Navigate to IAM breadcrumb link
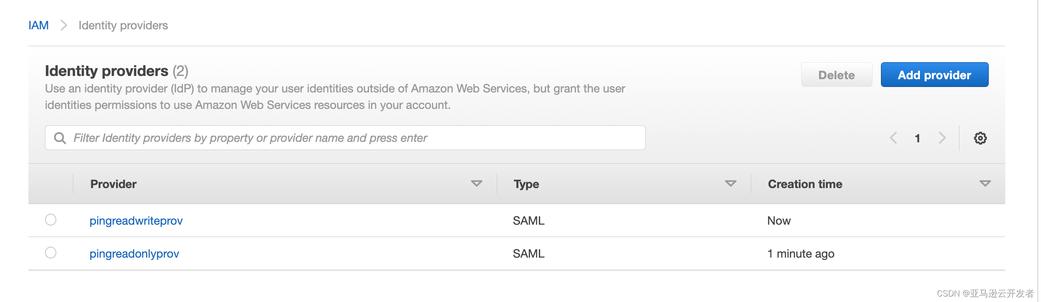1041x302 pixels. tap(39, 26)
